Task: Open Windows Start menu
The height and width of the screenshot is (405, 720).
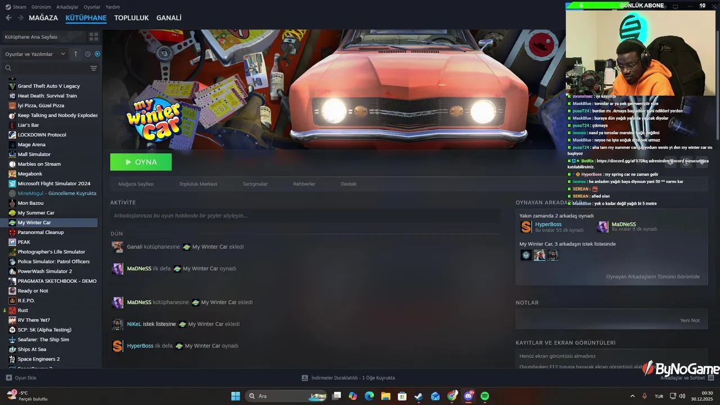Action: point(236,396)
